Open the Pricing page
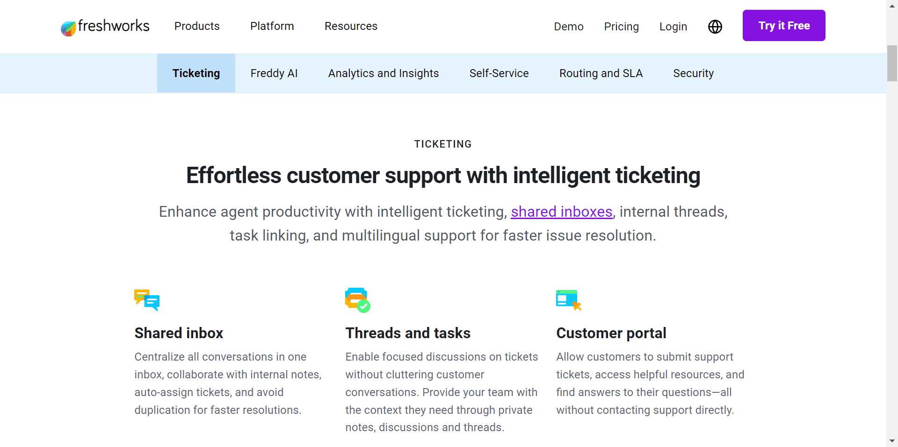 [x=622, y=27]
